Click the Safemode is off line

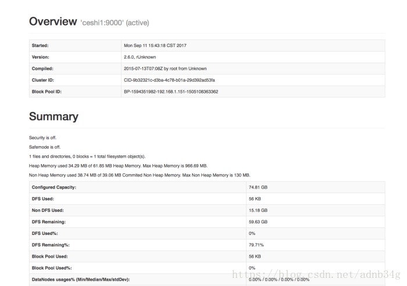point(45,147)
